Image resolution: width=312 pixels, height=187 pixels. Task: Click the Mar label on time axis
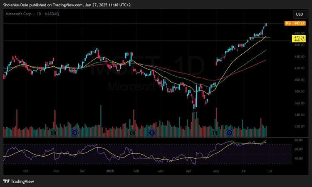click(161, 171)
